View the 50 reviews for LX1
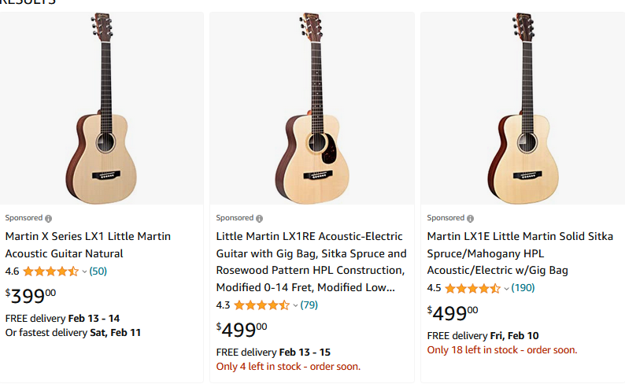 [x=98, y=271]
